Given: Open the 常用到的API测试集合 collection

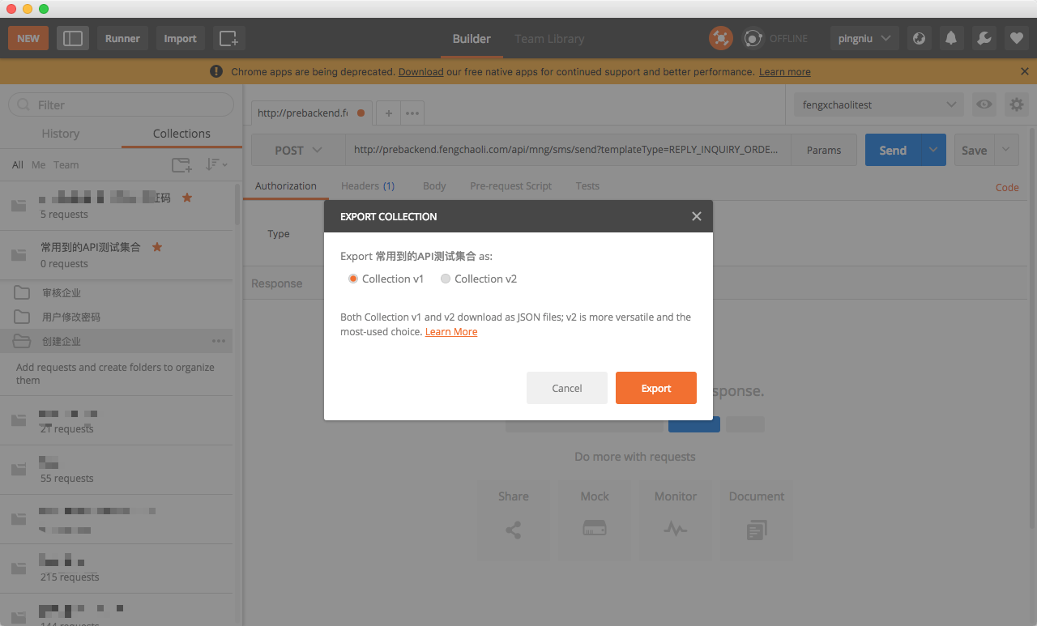Looking at the screenshot, I should (116, 255).
